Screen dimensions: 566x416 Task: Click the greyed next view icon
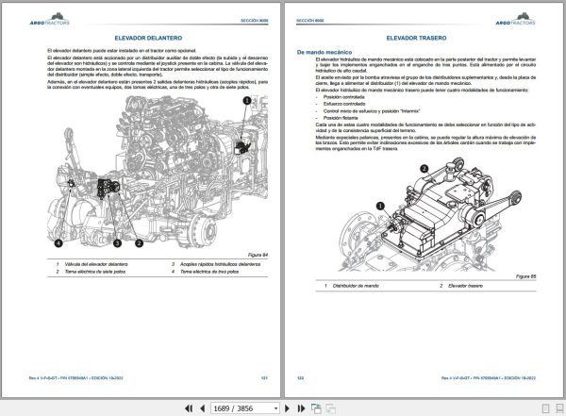(330, 408)
